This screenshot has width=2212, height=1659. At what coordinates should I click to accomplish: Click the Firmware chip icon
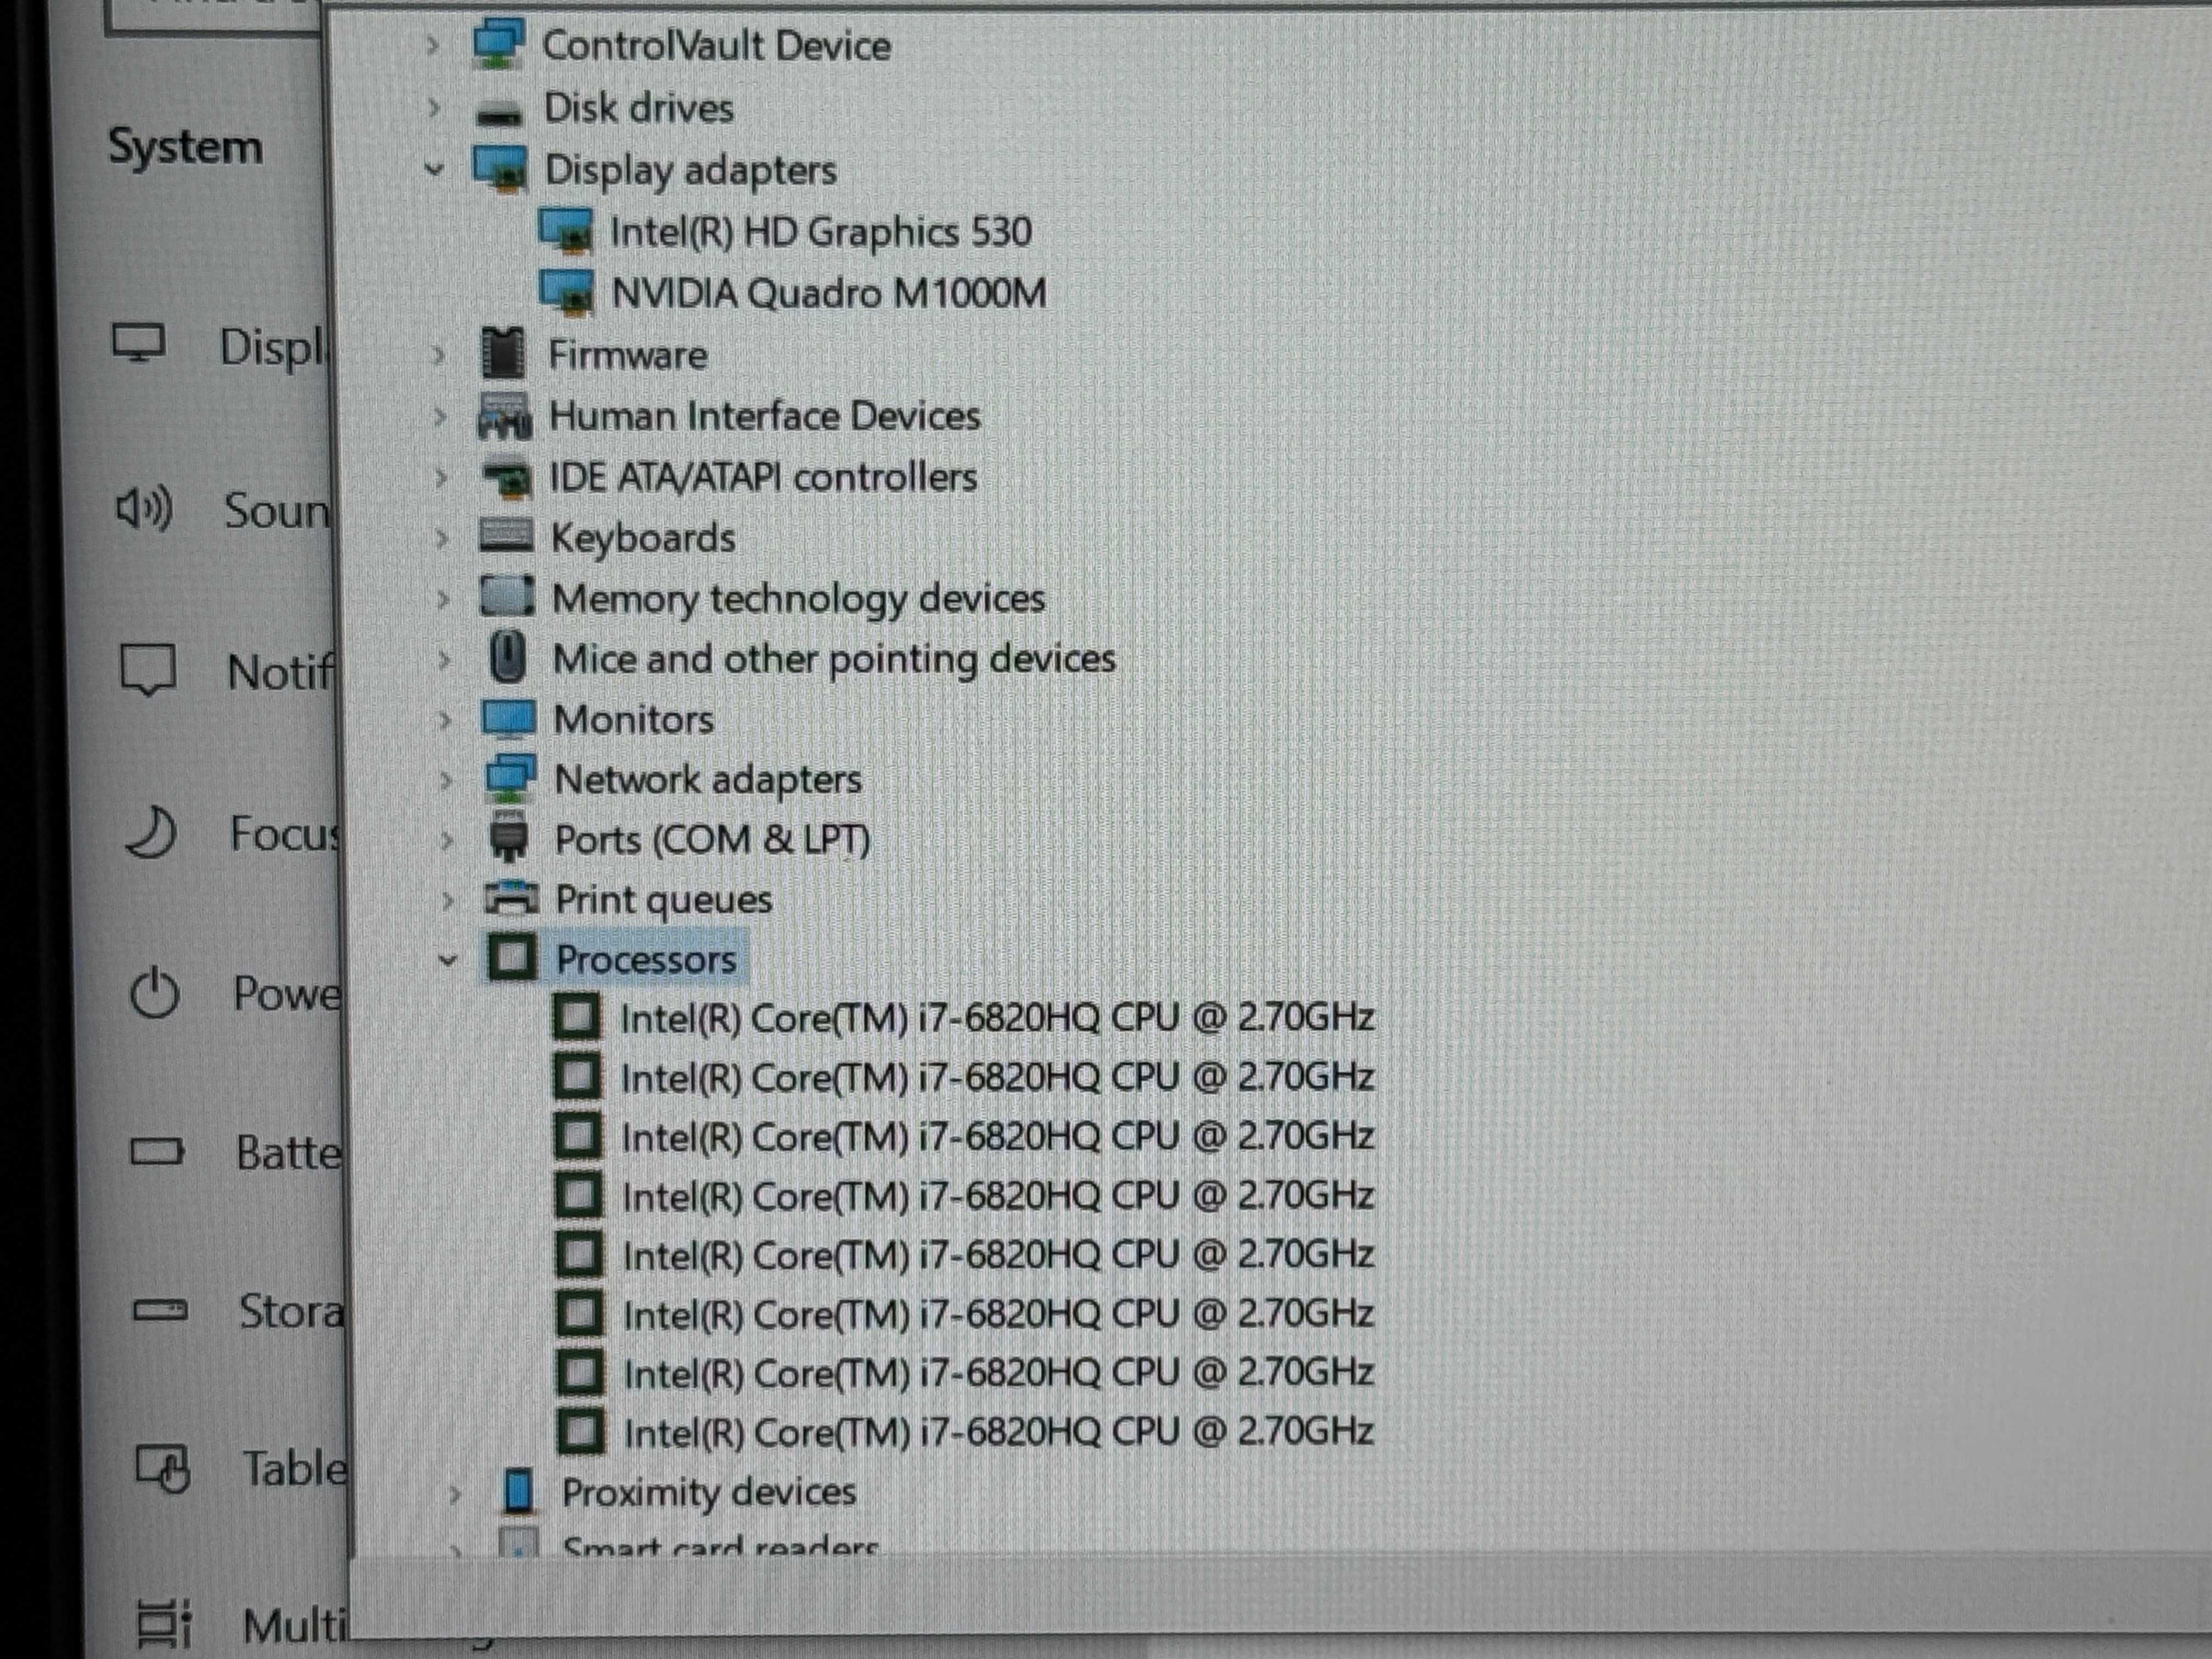503,353
